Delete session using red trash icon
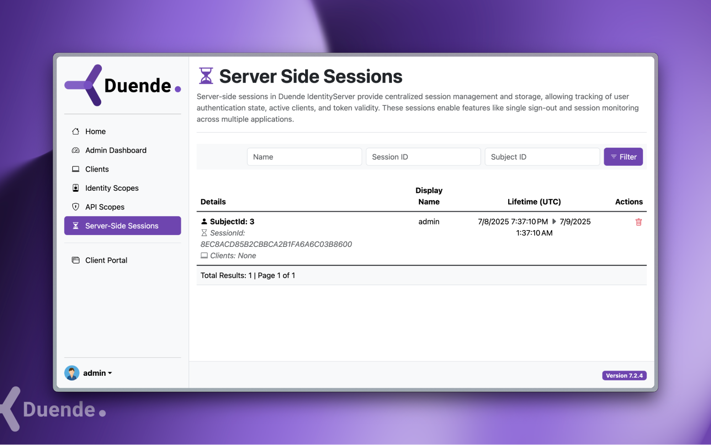This screenshot has height=445, width=711. click(x=638, y=222)
